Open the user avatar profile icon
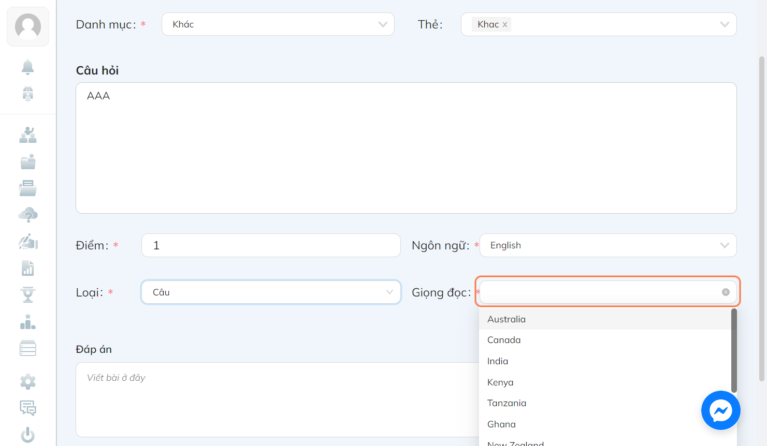767x446 pixels. click(28, 26)
